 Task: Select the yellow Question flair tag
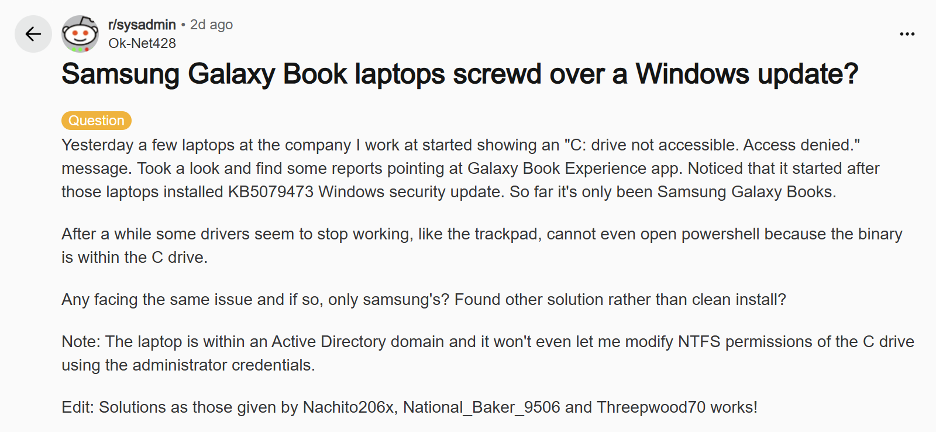(x=97, y=121)
